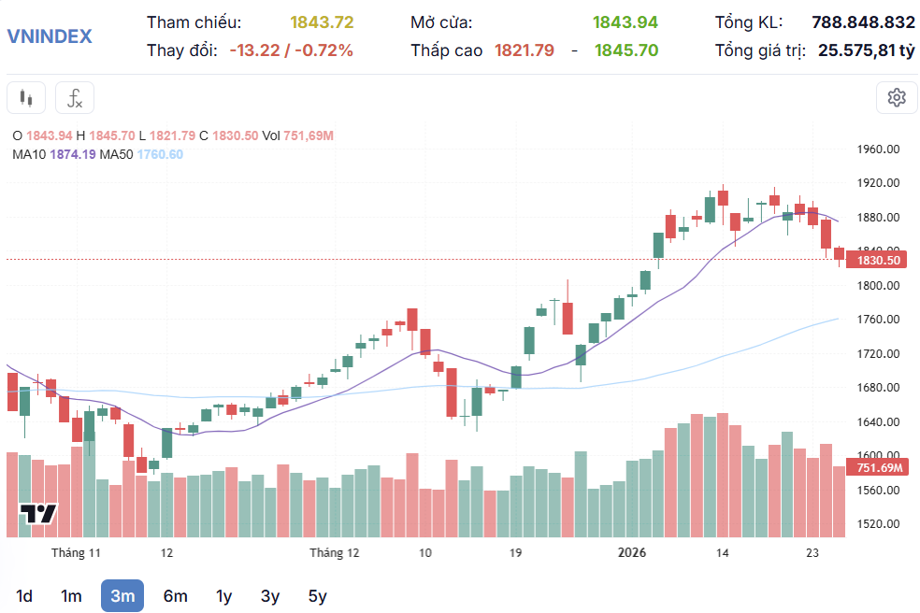
Task: Click the 1920.00 level on price axis
Action: coord(878,183)
